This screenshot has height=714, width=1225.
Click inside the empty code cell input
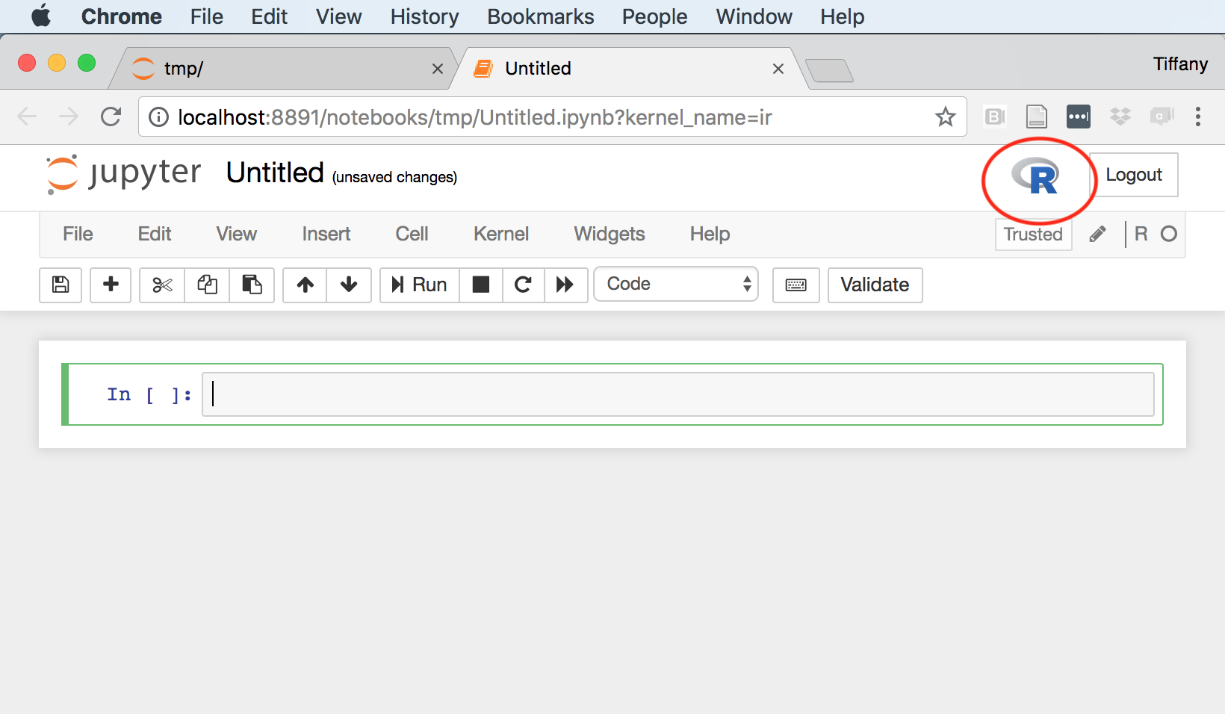coord(677,394)
